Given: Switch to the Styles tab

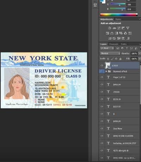Looking at the screenshot, I should tap(118, 19).
